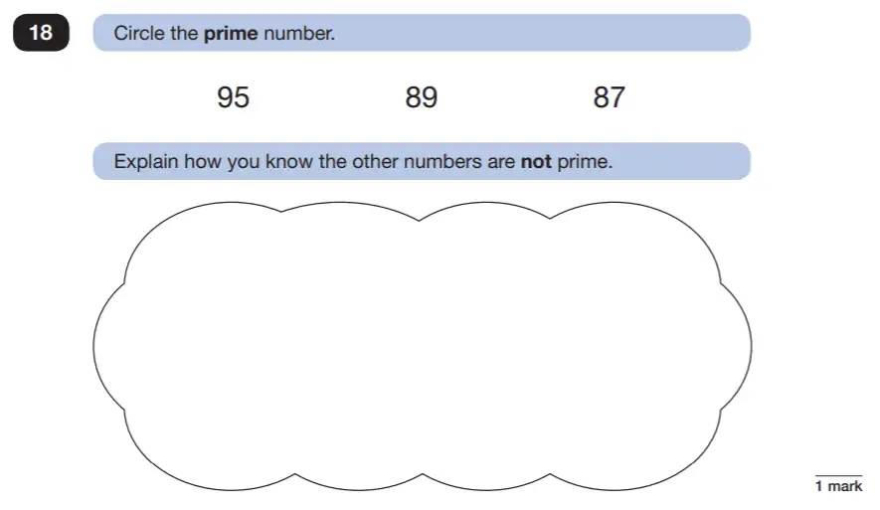Select the number 95
Image resolution: width=880 pixels, height=510 pixels.
pyautogui.click(x=233, y=97)
